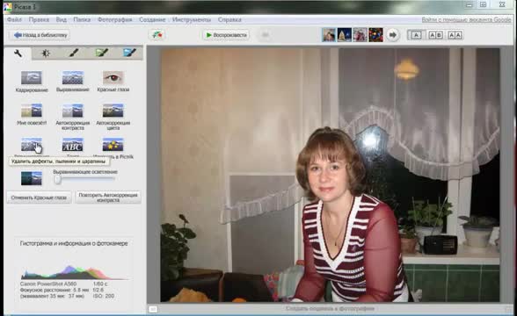The height and width of the screenshot is (316, 517).
Task: Click the ISO: 200 value
Action: (x=104, y=296)
